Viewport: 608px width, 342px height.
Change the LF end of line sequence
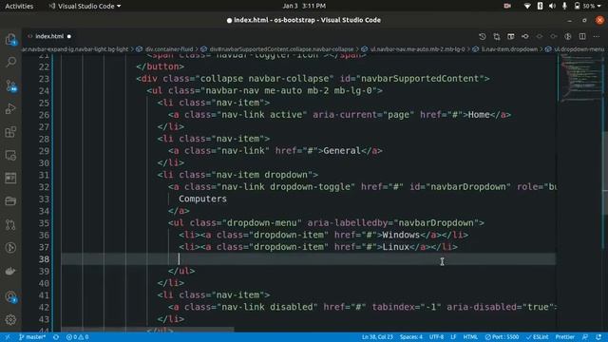click(453, 337)
